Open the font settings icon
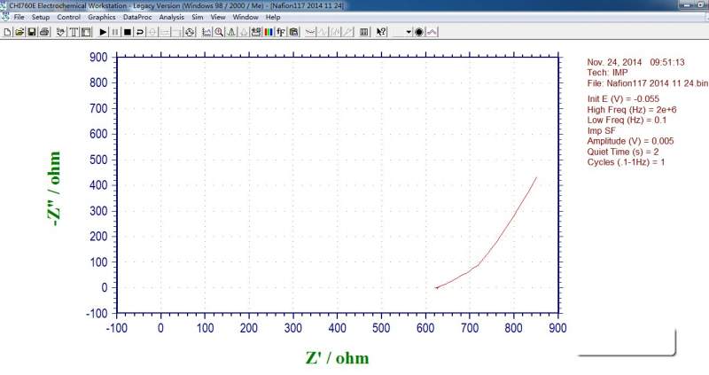The width and height of the screenshot is (709, 375). [x=281, y=32]
